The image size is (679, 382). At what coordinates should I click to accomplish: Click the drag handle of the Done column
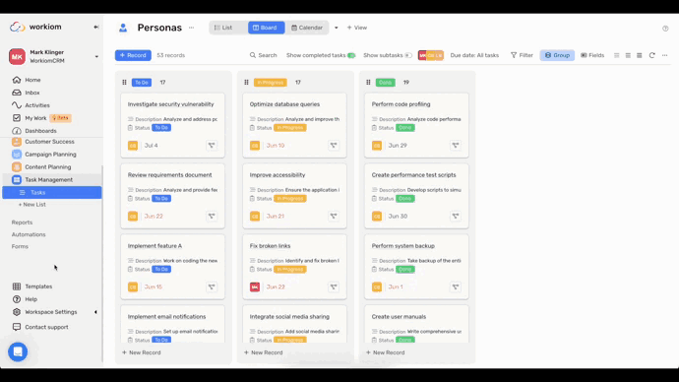pyautogui.click(x=368, y=83)
